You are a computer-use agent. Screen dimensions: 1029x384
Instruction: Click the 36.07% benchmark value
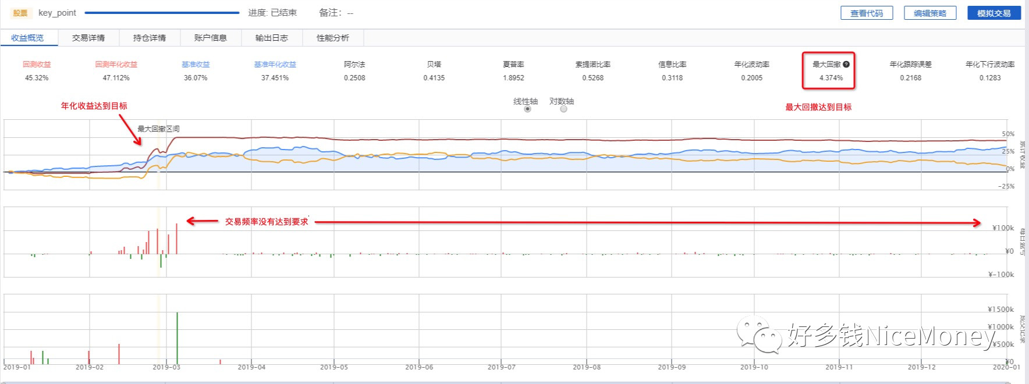coord(196,78)
